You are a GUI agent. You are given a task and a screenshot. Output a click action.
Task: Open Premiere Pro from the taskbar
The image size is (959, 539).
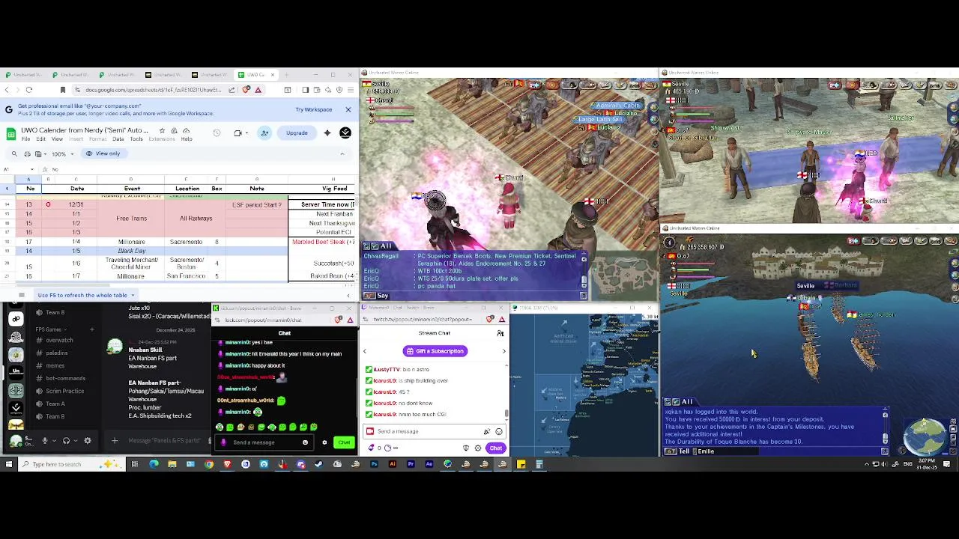click(411, 464)
